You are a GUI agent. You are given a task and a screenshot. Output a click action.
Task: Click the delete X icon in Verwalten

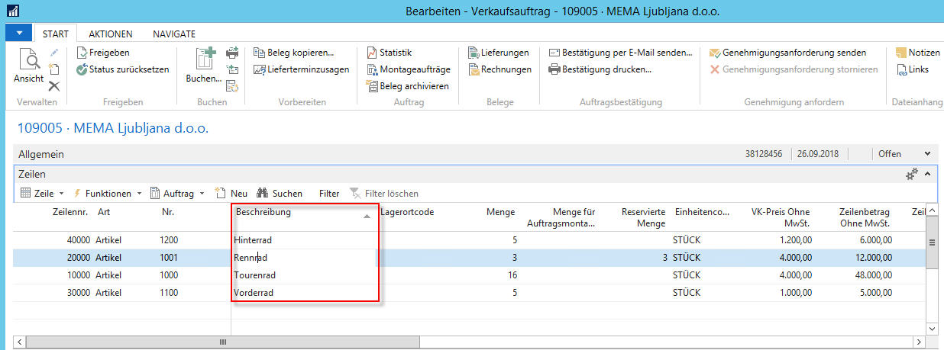click(54, 85)
